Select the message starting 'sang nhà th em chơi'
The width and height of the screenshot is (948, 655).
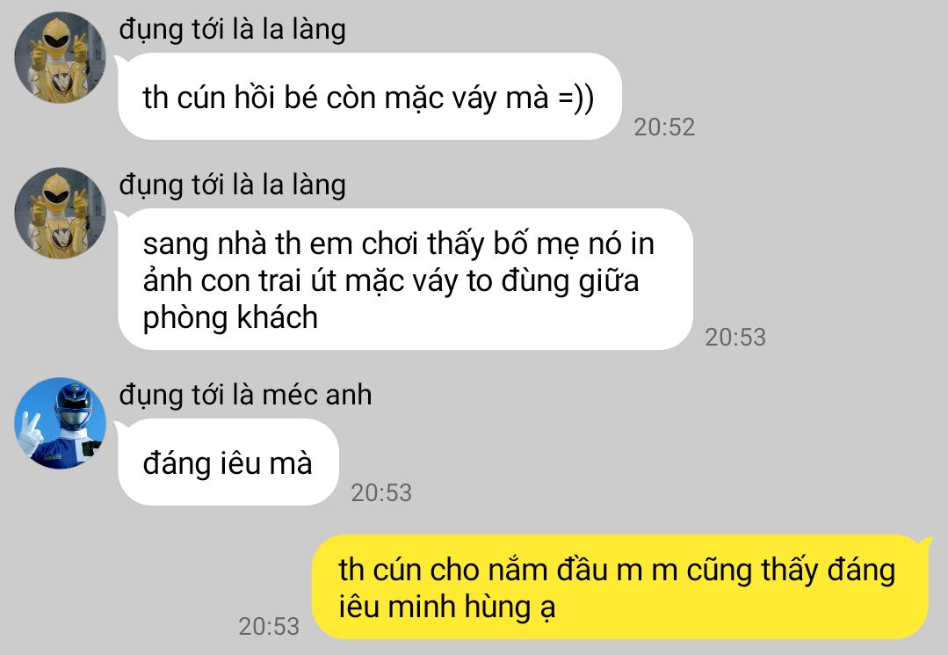tap(405, 280)
